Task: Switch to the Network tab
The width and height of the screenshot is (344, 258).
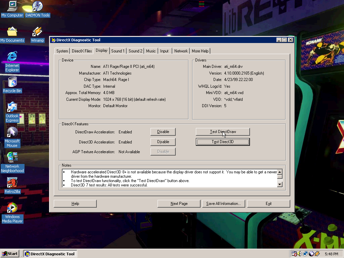Action: click(x=181, y=51)
